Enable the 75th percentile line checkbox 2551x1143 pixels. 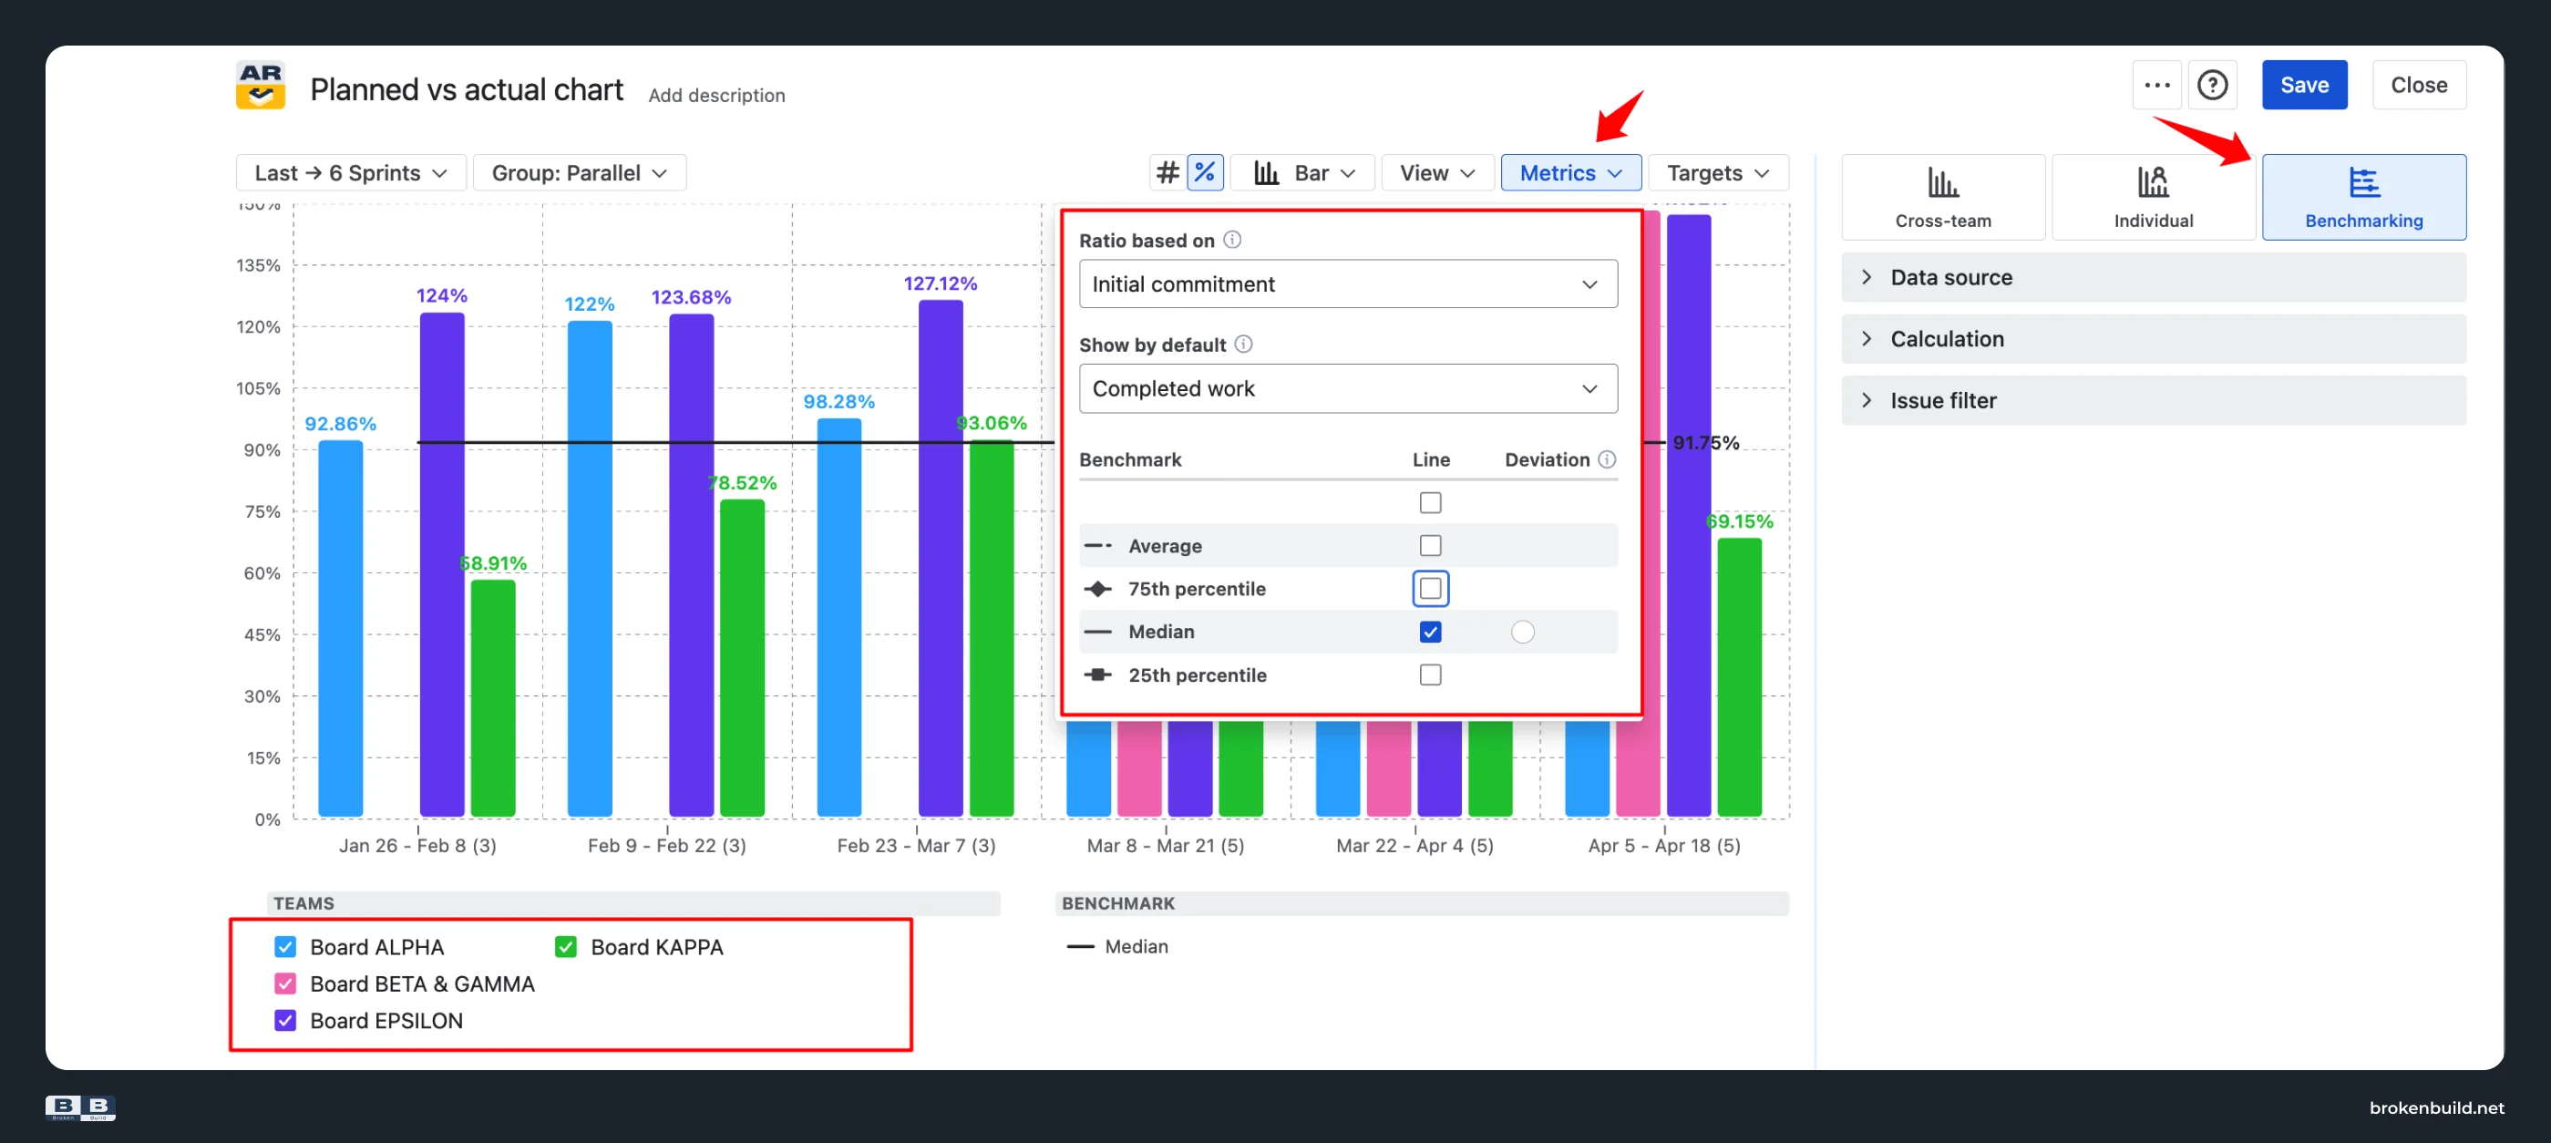click(1430, 588)
